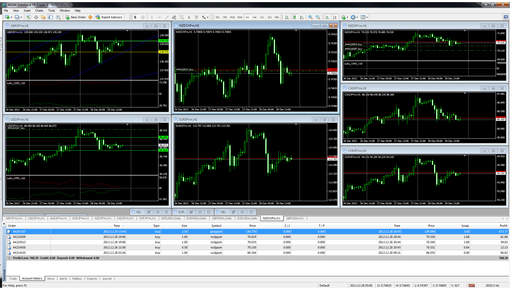Open the Trade tab in Terminal
Viewport: 512px width, 290px height.
pos(13,279)
